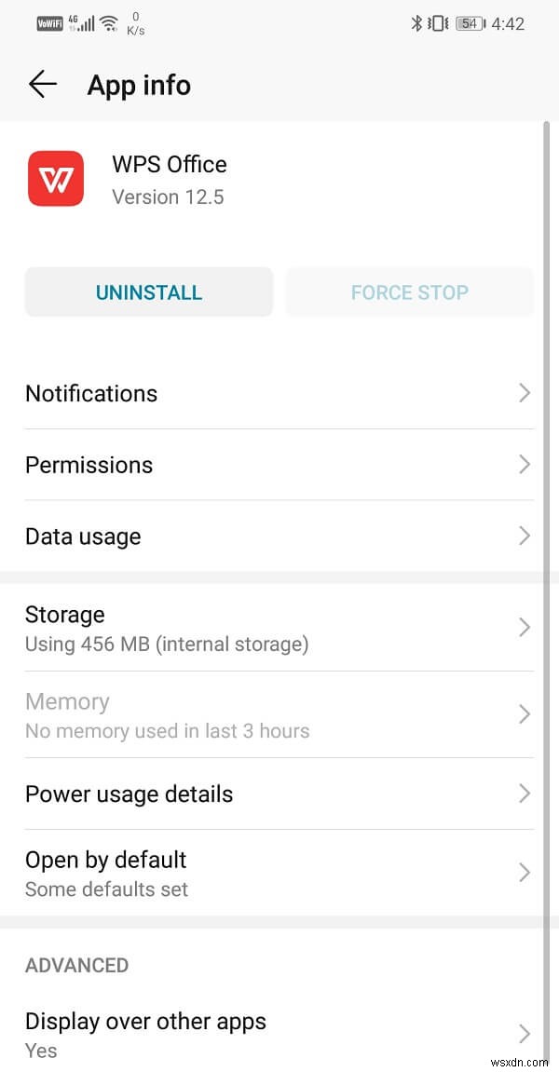Tap the clock showing 4:42

(x=509, y=22)
